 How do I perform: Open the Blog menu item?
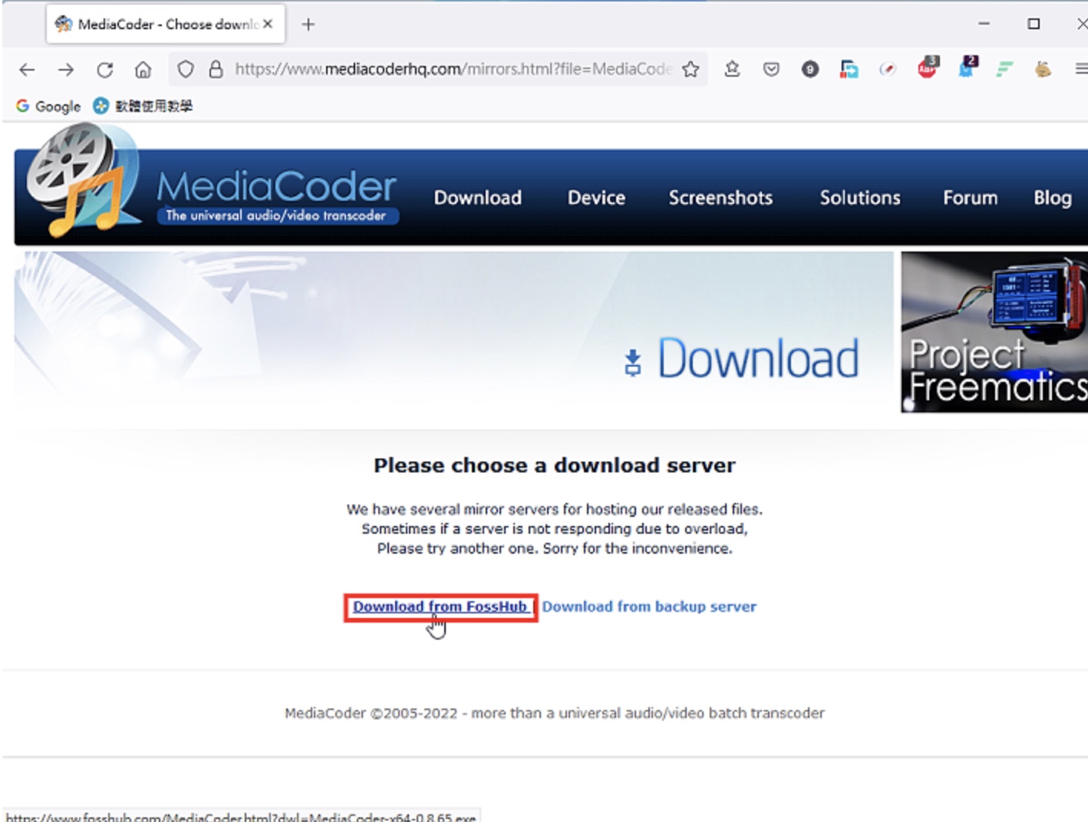tap(1053, 198)
